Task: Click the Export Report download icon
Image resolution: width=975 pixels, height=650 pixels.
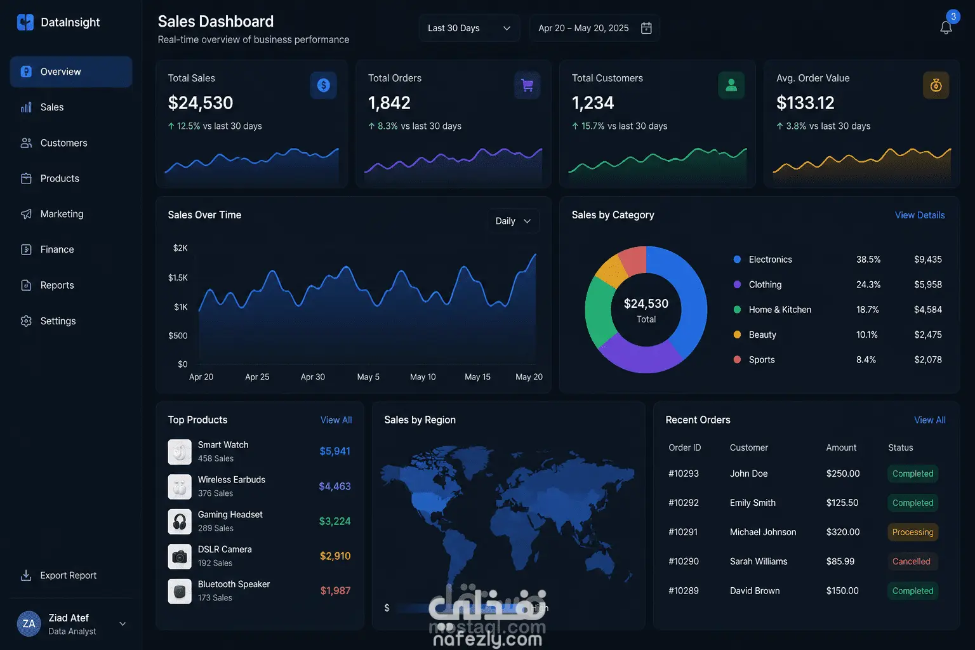Action: pos(26,575)
